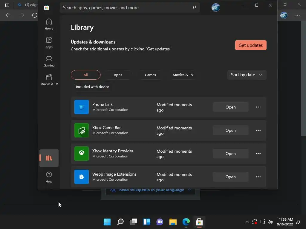This screenshot has height=229, width=306.
Task: Open the Xbox Game Bar app
Action: (230, 130)
